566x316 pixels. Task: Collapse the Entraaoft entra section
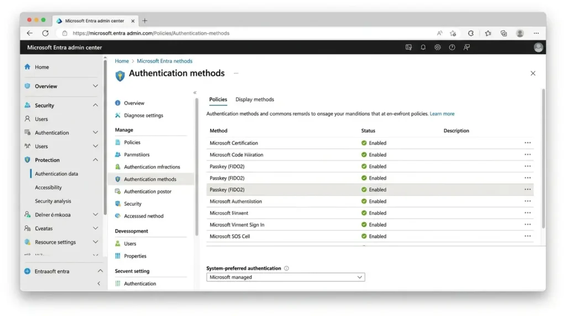pyautogui.click(x=100, y=271)
